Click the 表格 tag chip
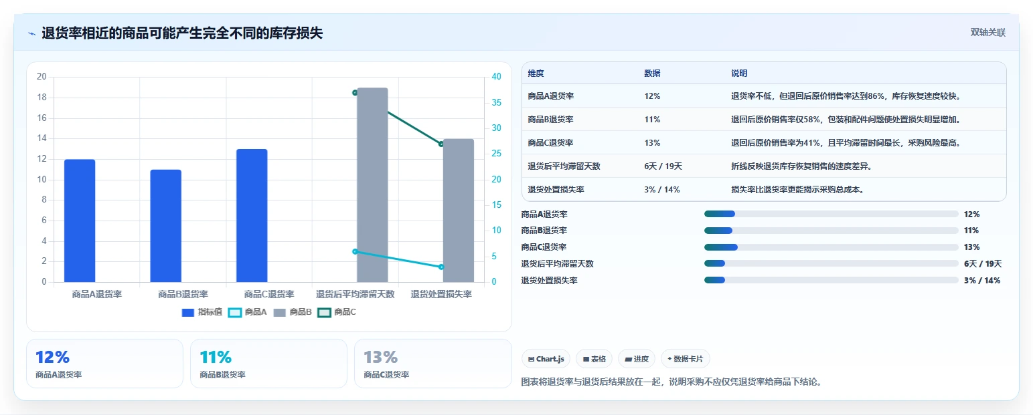Image resolution: width=1033 pixels, height=415 pixels. tap(594, 359)
